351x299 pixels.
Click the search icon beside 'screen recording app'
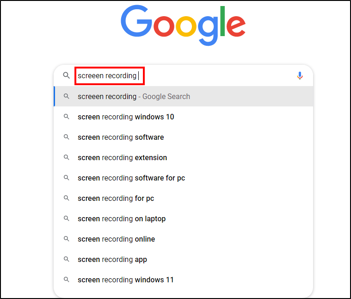pyautogui.click(x=67, y=260)
